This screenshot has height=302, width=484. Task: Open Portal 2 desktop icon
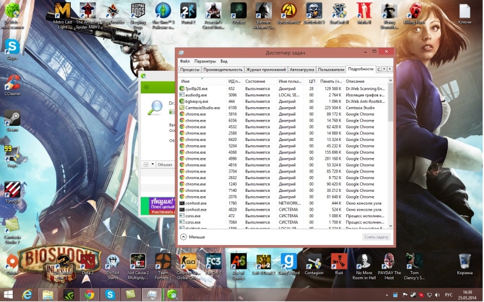point(188,14)
